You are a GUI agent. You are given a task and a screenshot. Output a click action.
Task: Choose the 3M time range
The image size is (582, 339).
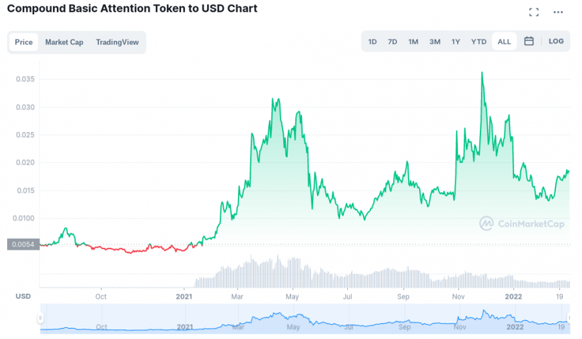[x=435, y=42]
